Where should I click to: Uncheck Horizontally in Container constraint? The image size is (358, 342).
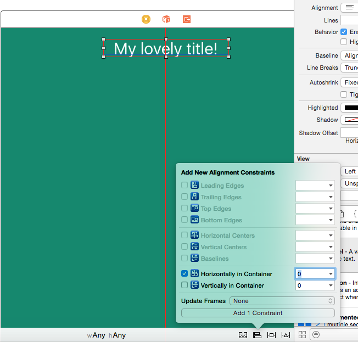click(x=184, y=274)
